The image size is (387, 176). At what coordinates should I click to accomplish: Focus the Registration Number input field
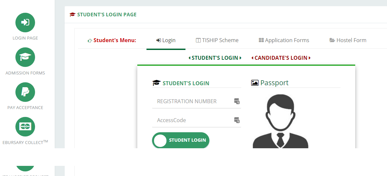click(197, 101)
